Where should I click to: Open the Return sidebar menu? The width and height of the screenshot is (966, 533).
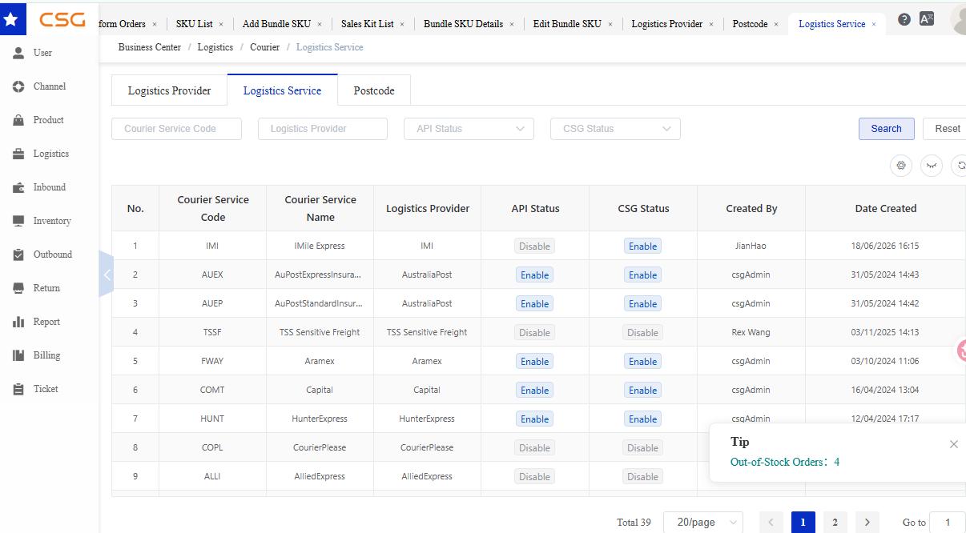tap(48, 288)
